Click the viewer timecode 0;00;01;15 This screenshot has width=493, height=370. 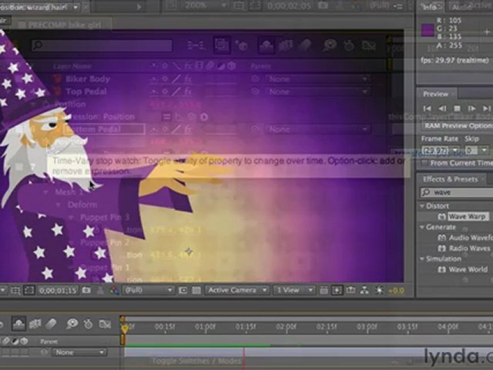(58, 290)
